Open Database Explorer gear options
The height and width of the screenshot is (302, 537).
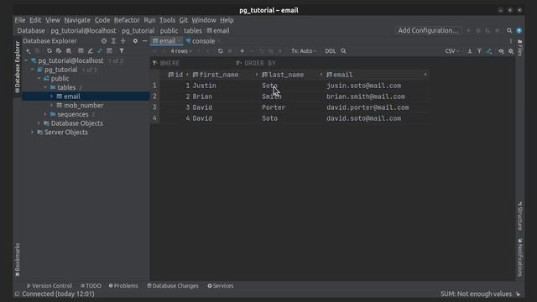click(x=135, y=41)
